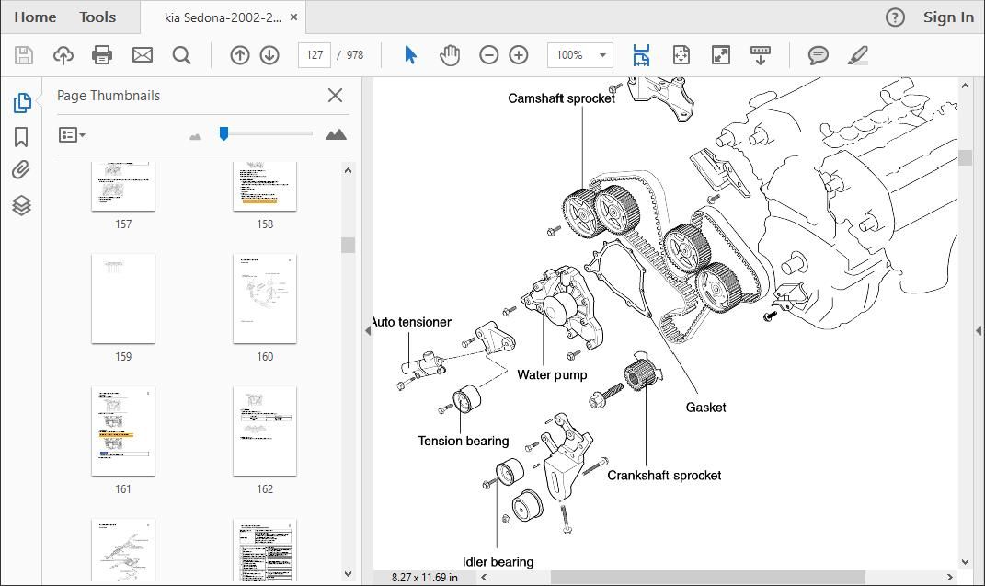Select the Hand pan tool
Viewport: 985px width, 586px height.
coord(450,55)
